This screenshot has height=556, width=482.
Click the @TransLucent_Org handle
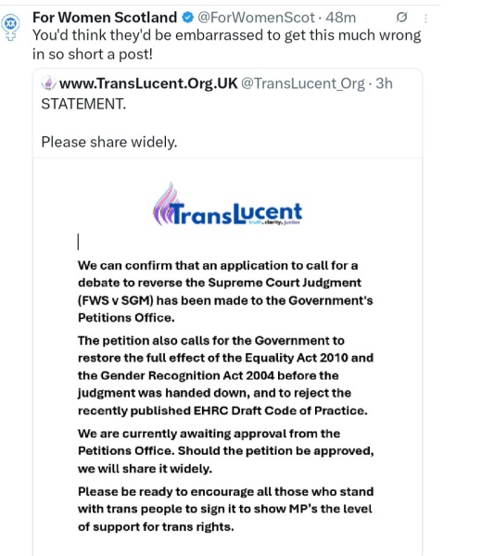tap(303, 84)
